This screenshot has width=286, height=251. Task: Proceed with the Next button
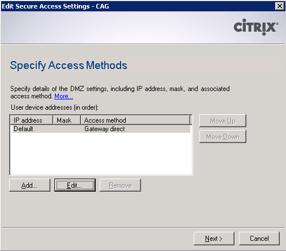coord(214,239)
